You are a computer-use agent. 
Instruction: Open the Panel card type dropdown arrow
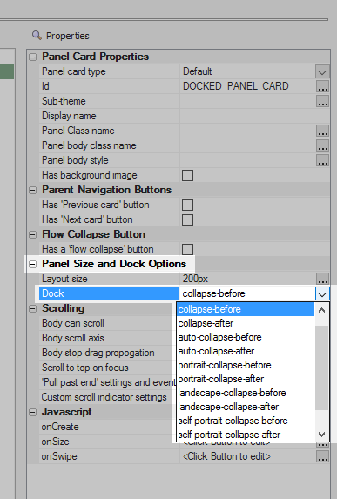pos(322,71)
